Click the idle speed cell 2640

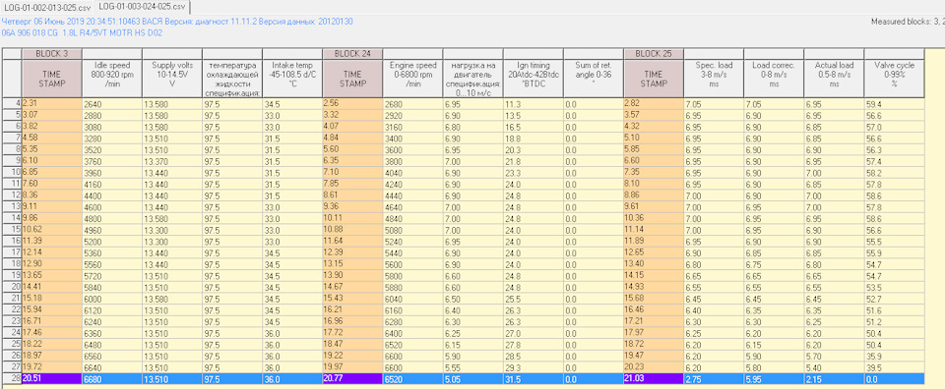pyautogui.click(x=111, y=104)
